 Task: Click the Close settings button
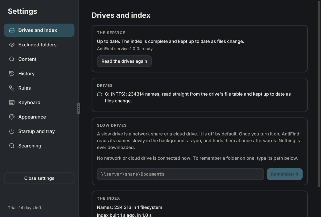[x=39, y=178]
